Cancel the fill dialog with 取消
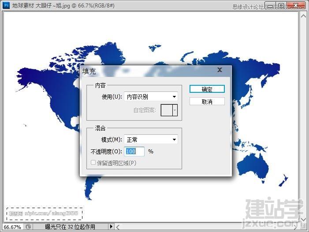The height and width of the screenshot is (232, 309). 207,102
